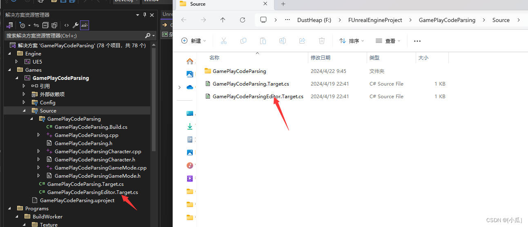Navigate to FUnrealEngineProject breadcrumb
The height and width of the screenshot is (227, 528).
pos(375,20)
